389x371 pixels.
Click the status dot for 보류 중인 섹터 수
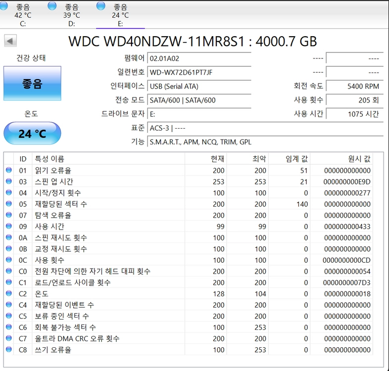pos(9,316)
